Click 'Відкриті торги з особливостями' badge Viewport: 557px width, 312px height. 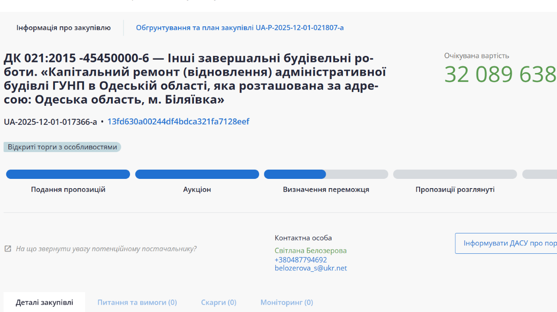click(x=62, y=147)
